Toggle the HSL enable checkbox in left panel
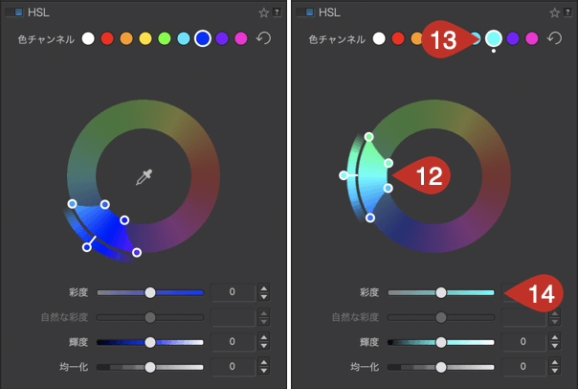 click(x=14, y=12)
